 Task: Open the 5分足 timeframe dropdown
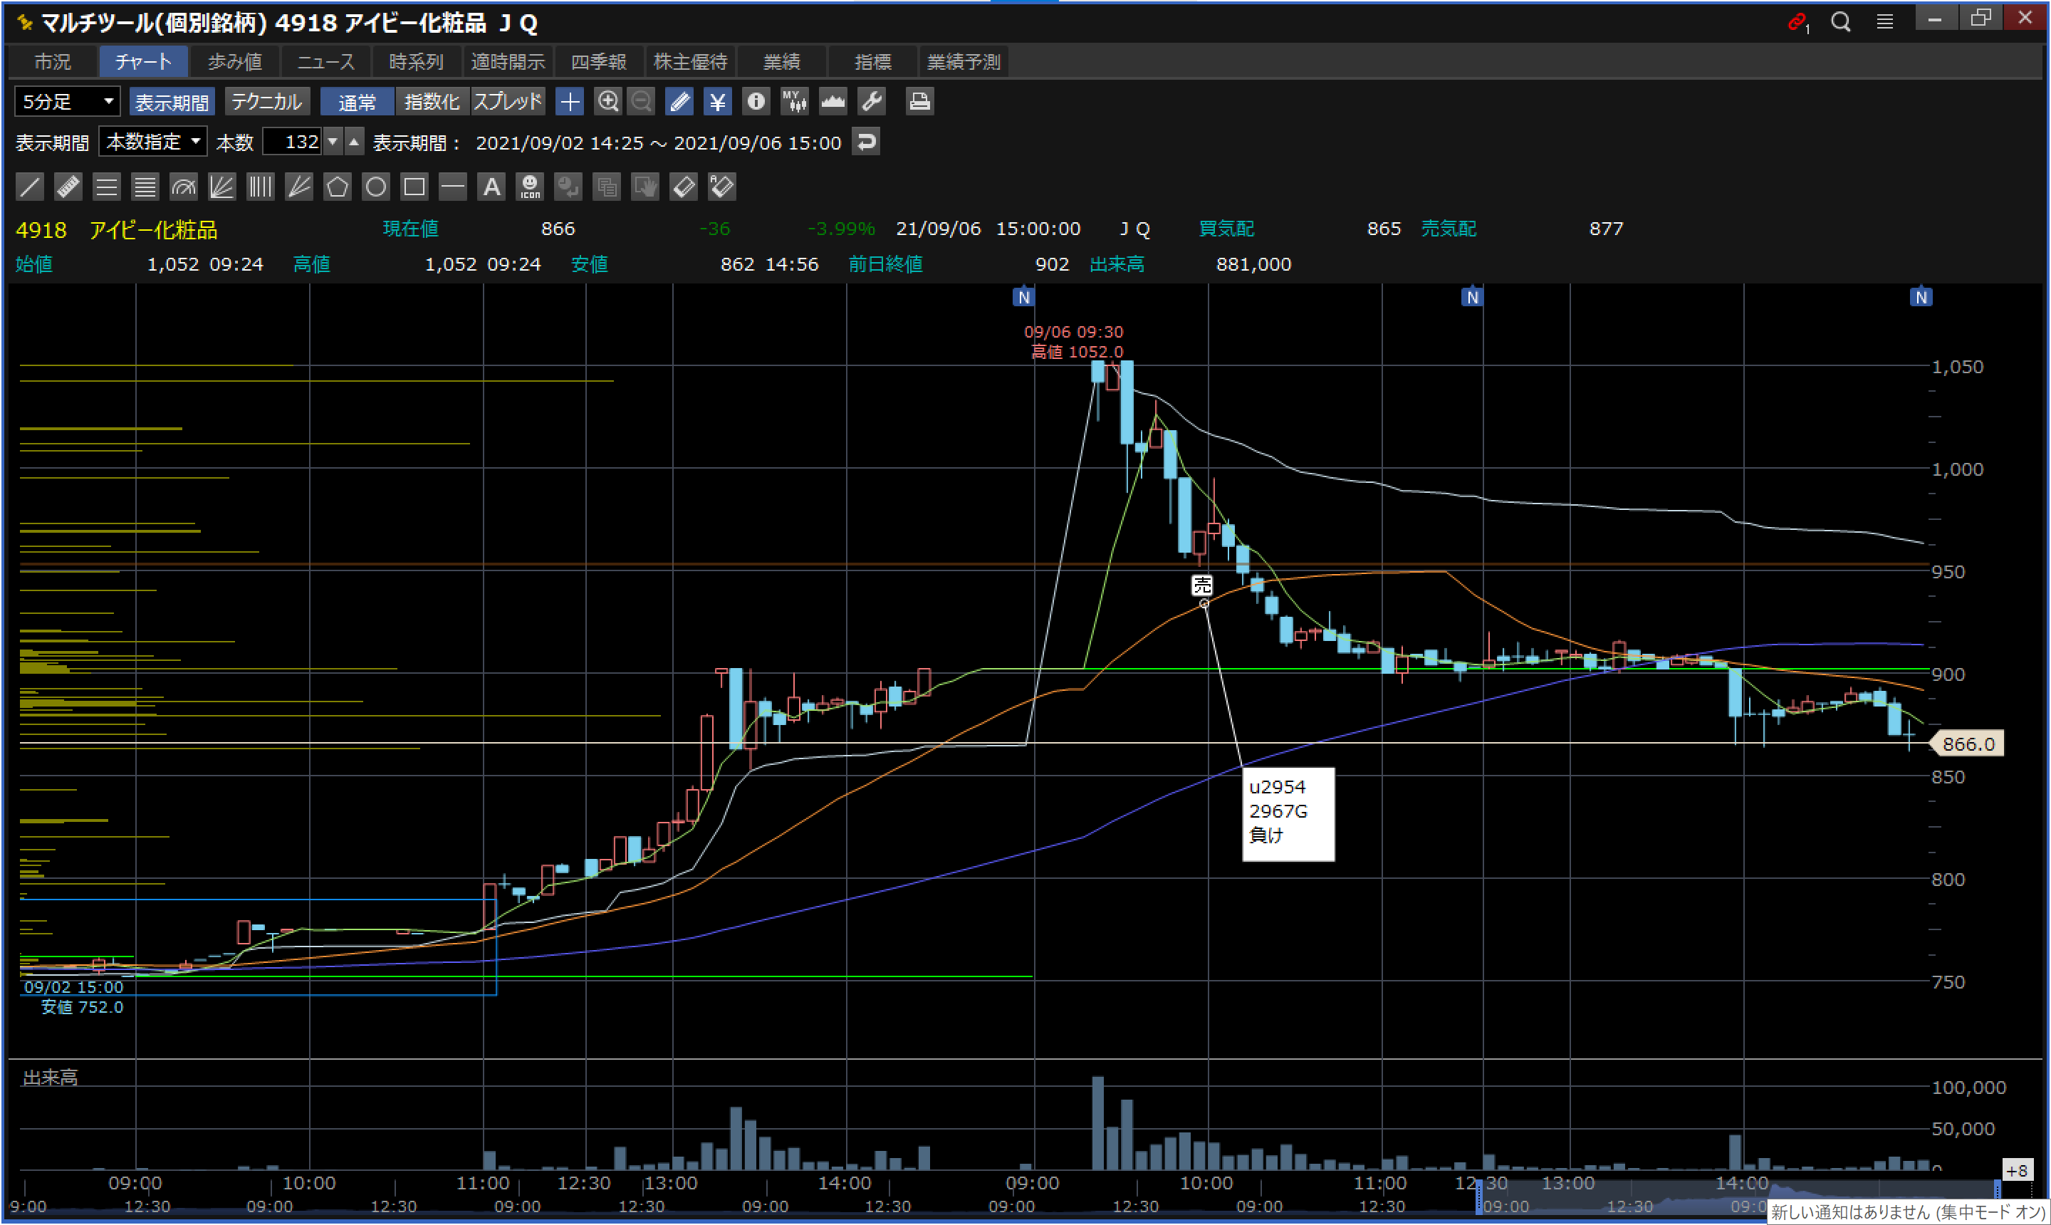68,102
